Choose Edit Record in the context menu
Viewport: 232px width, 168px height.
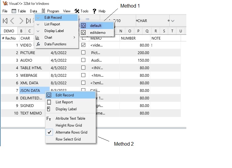[71, 95]
